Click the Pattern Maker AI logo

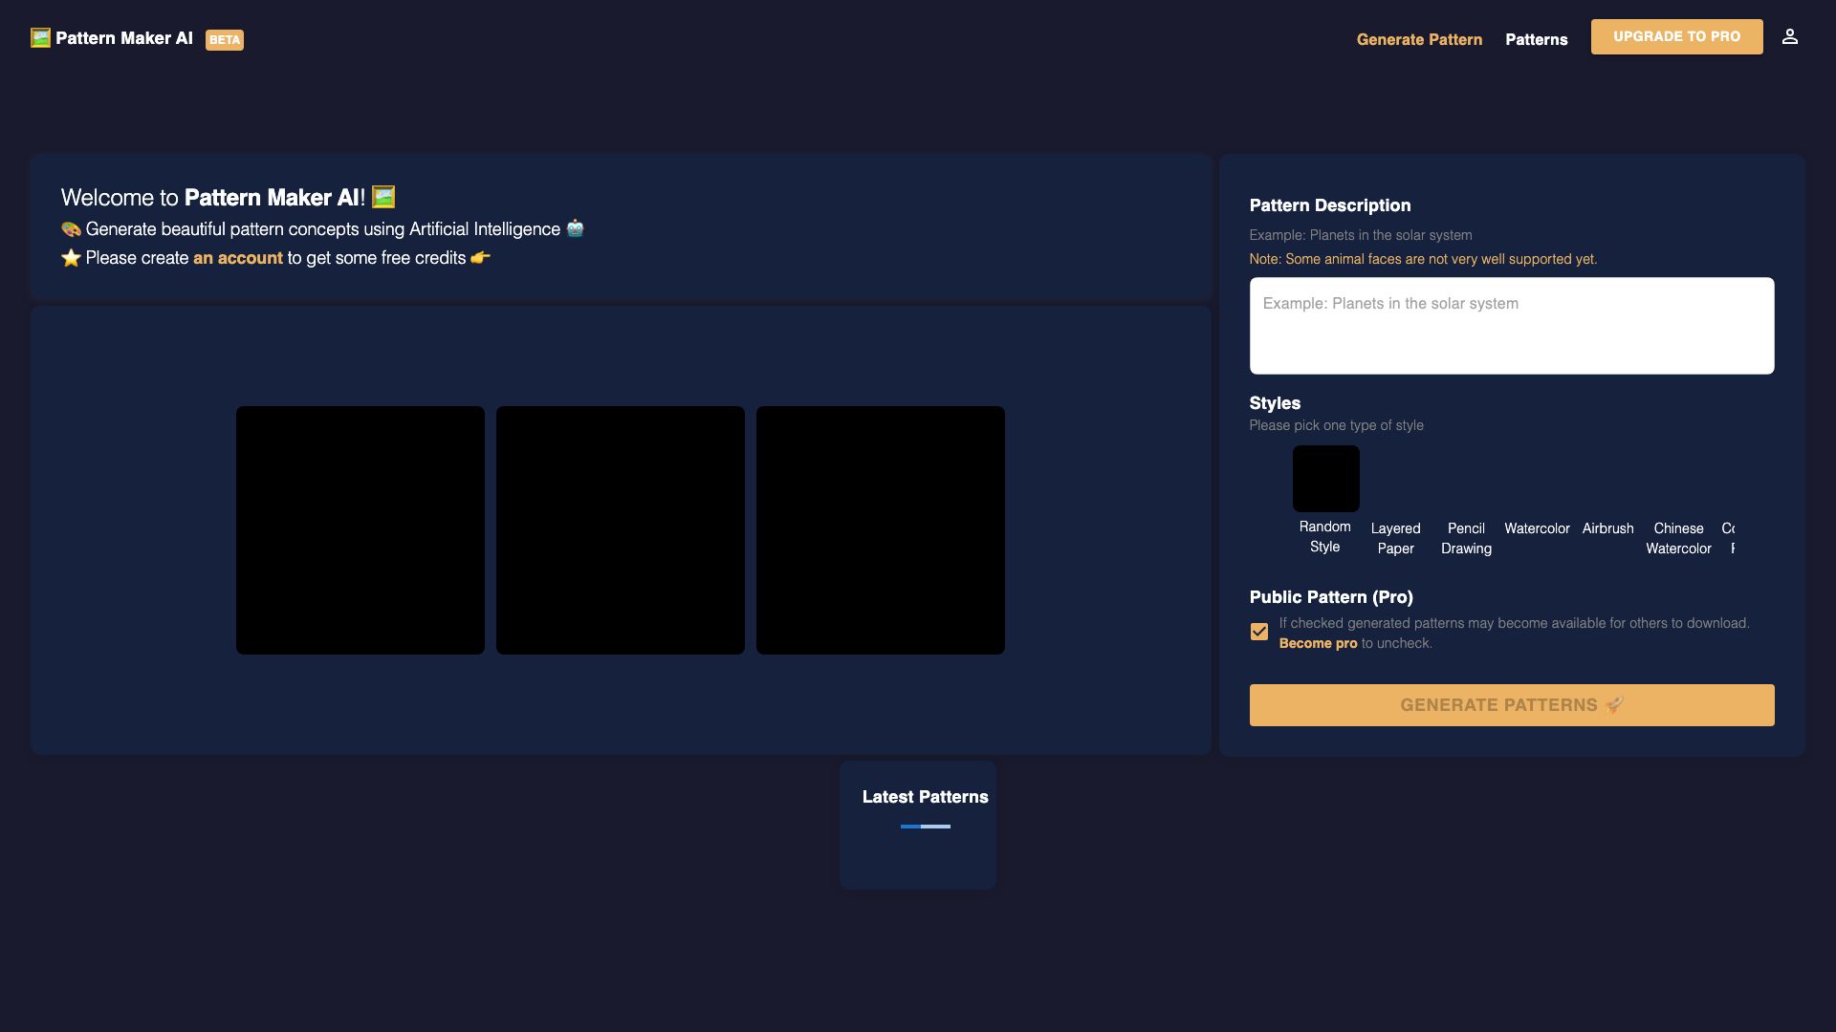(x=112, y=38)
